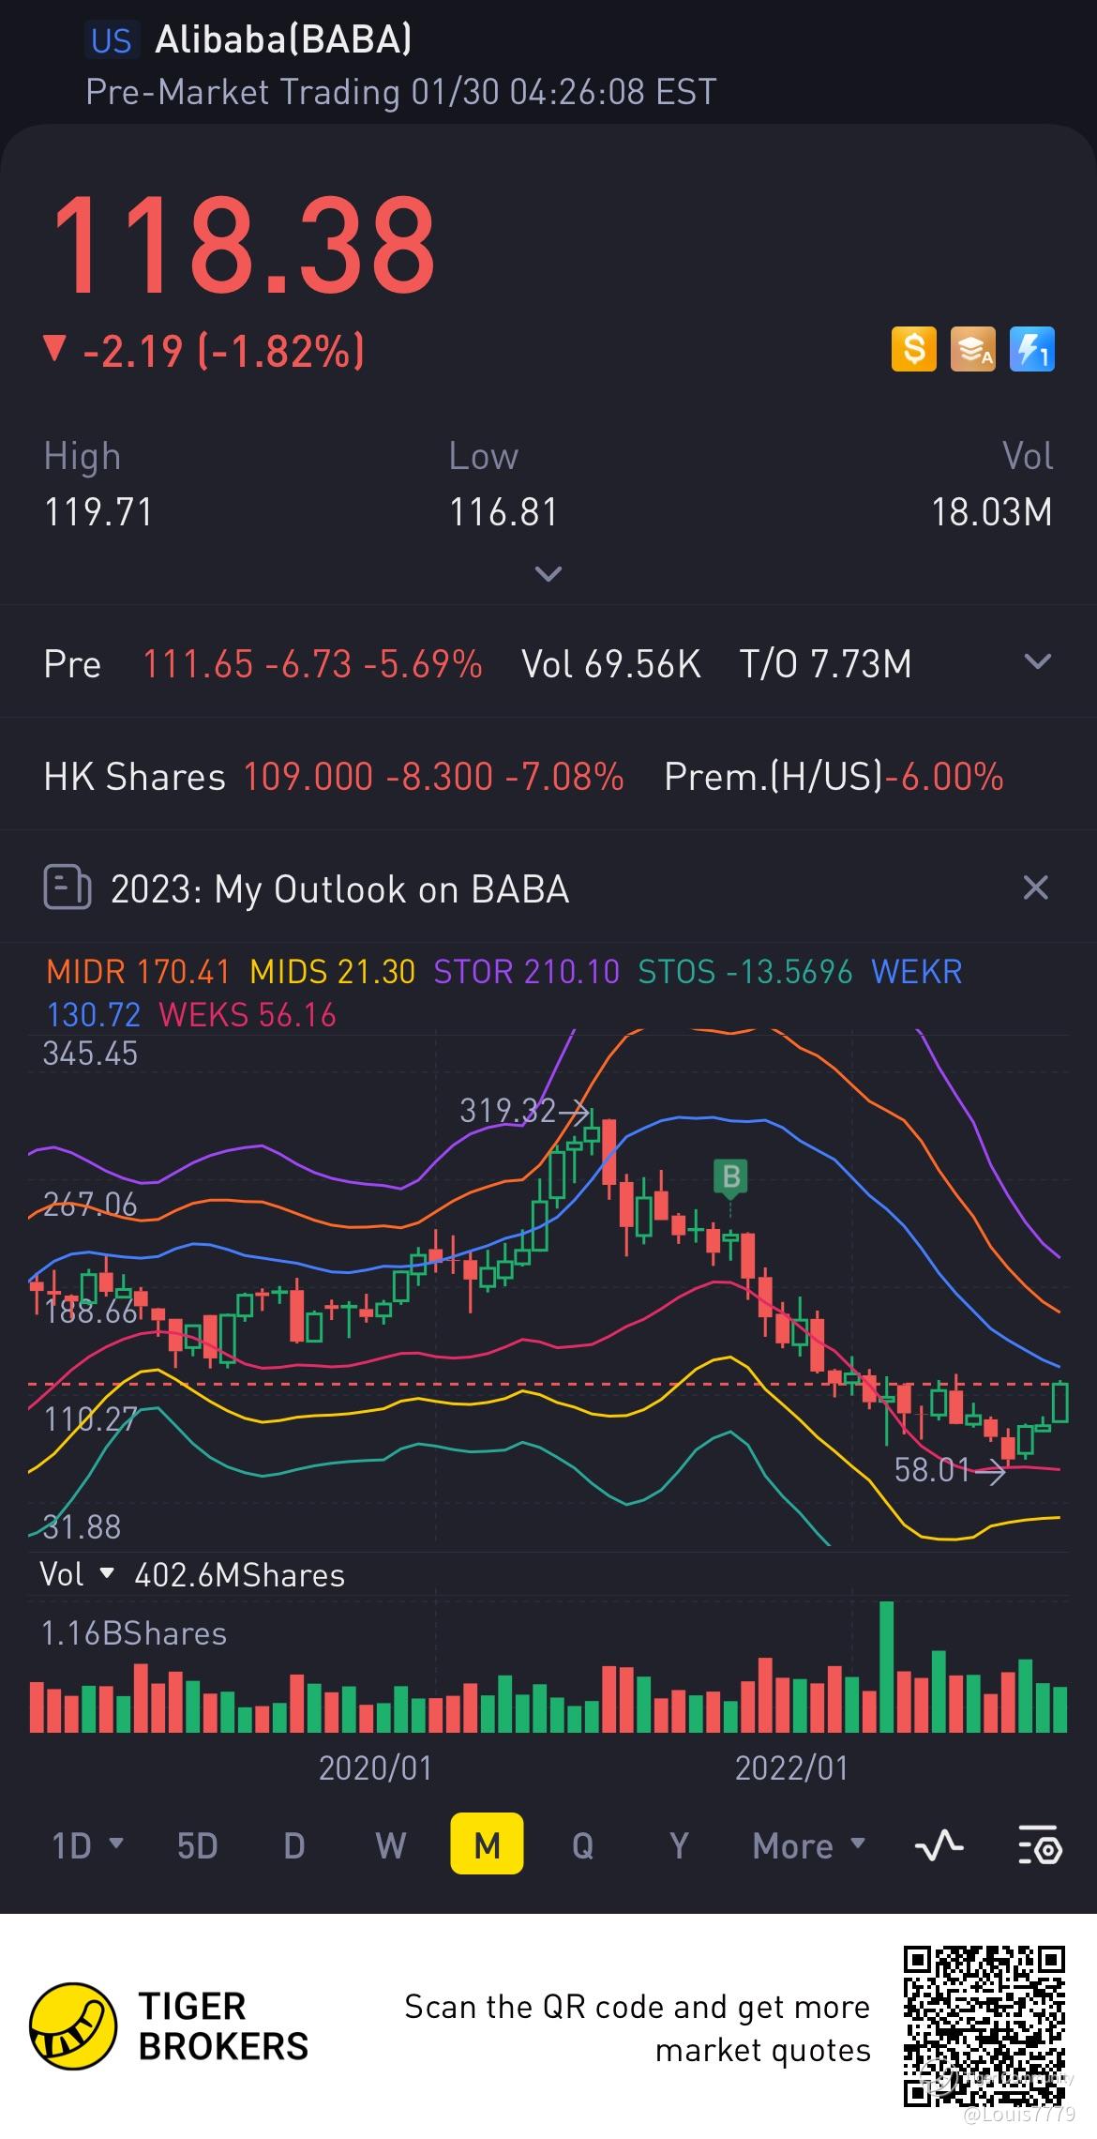
Task: Expand quote details chevron below Low
Action: pyautogui.click(x=548, y=573)
